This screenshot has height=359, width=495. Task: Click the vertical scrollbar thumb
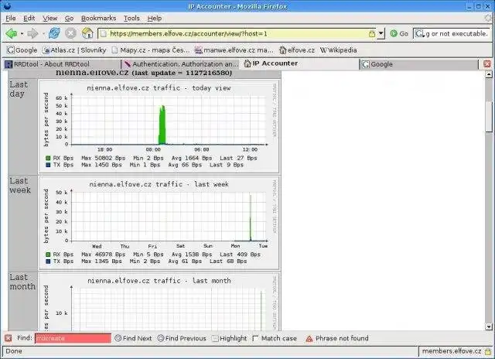(x=489, y=117)
